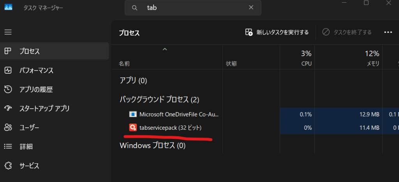Screen dimensions: 399x182
Task: Open the Performance page in sidebar
Action: [36, 71]
